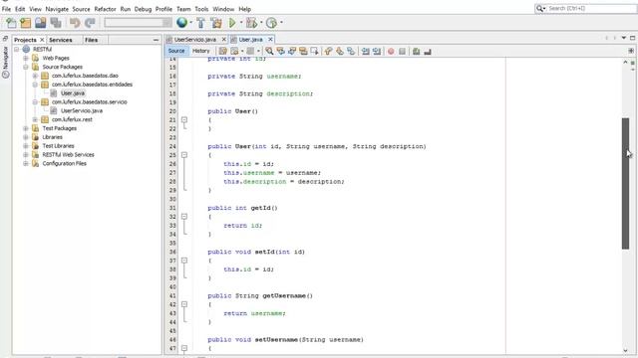
Task: Click in the Search (Ctrl+I) field
Action: click(x=586, y=8)
